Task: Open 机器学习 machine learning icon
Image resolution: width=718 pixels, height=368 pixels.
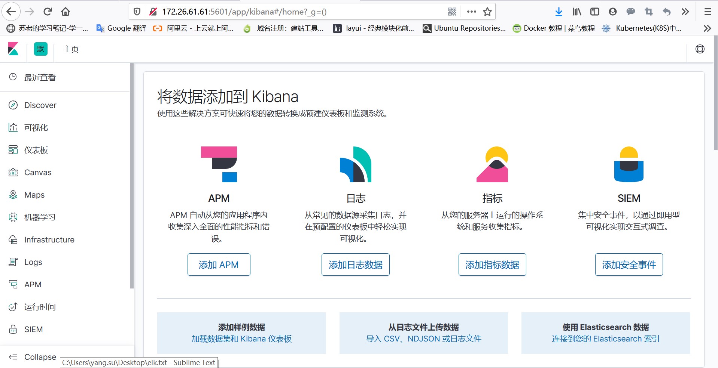Action: 13,217
